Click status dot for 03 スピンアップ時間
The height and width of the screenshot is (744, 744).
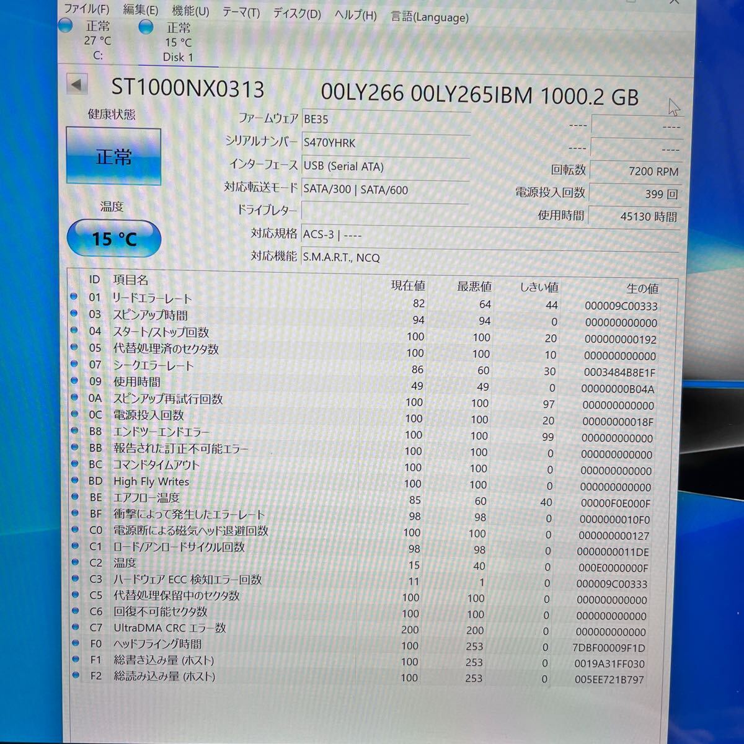[74, 313]
